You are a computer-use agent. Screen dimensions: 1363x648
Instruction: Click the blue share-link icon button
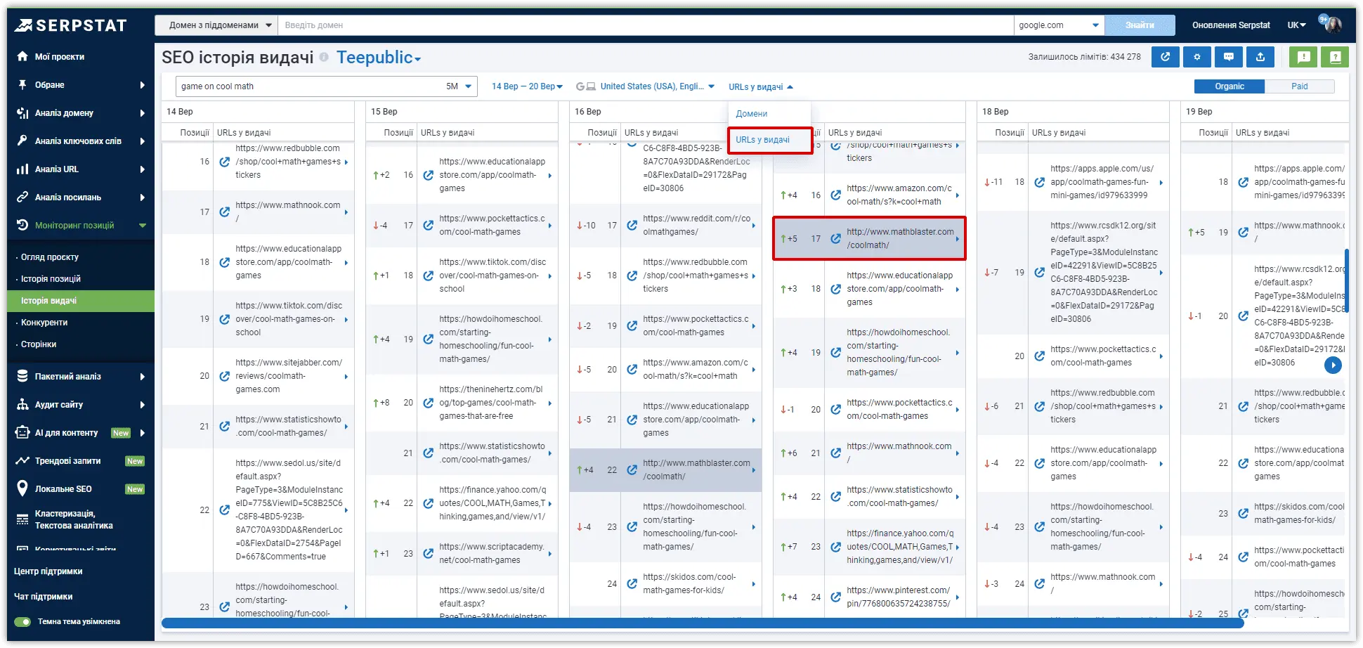(x=1165, y=57)
